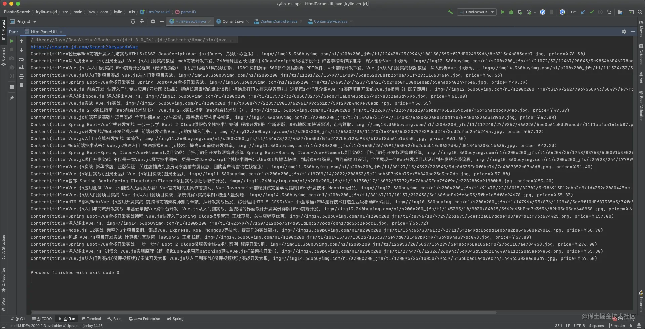The image size is (645, 329).
Task: Toggle the Z: Structure tool window
Action: tap(4, 247)
